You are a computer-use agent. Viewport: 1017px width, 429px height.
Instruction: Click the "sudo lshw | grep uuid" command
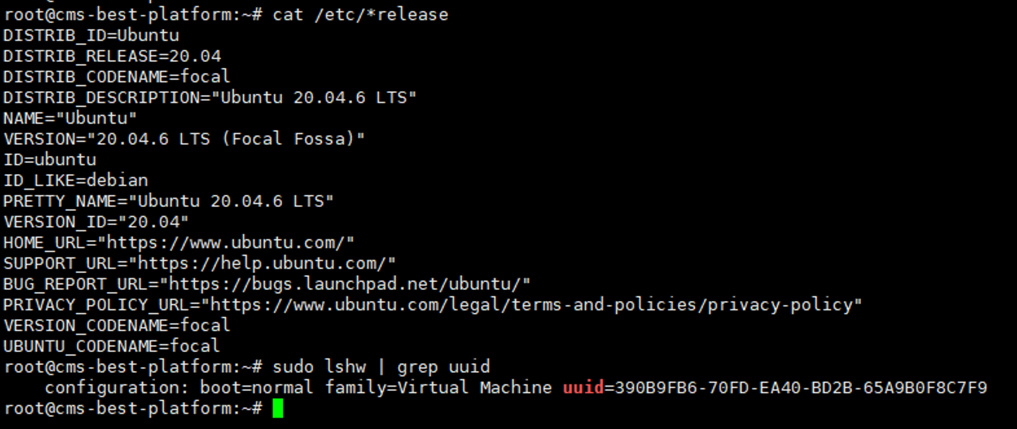point(381,367)
